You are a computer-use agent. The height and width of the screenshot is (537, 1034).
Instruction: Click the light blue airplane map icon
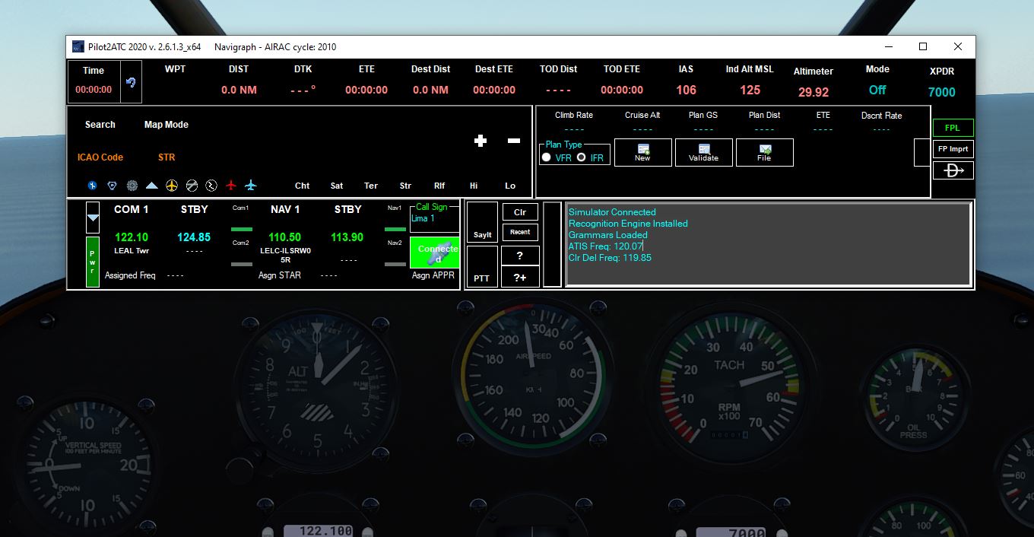[251, 186]
